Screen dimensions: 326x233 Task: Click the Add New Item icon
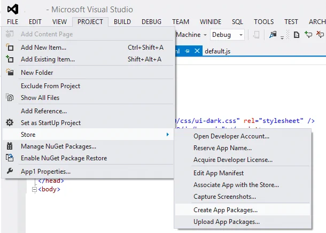tap(10, 48)
